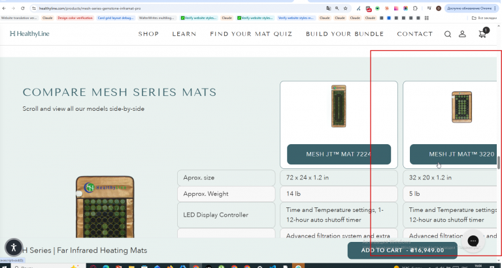This screenshot has width=502, height=268.
Task: Open the HealthyLine site search icon
Action: tap(448, 34)
